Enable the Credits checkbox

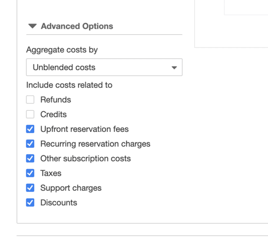tap(30, 114)
